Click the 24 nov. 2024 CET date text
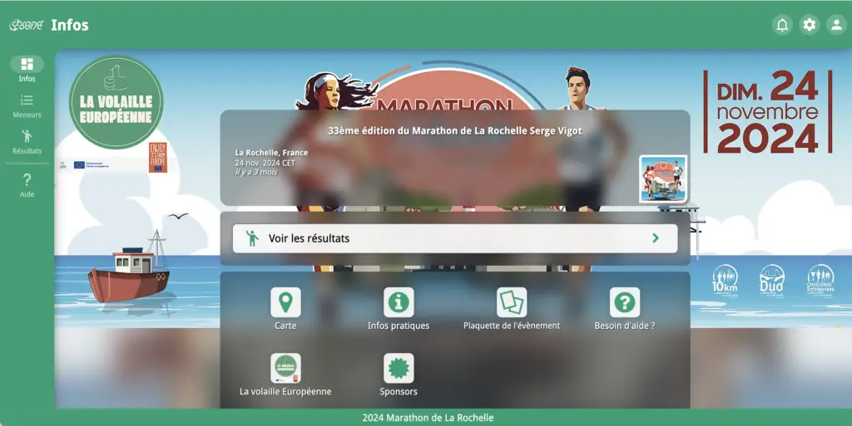 (x=265, y=163)
